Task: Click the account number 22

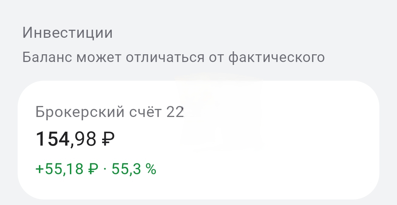Action: pyautogui.click(x=175, y=112)
